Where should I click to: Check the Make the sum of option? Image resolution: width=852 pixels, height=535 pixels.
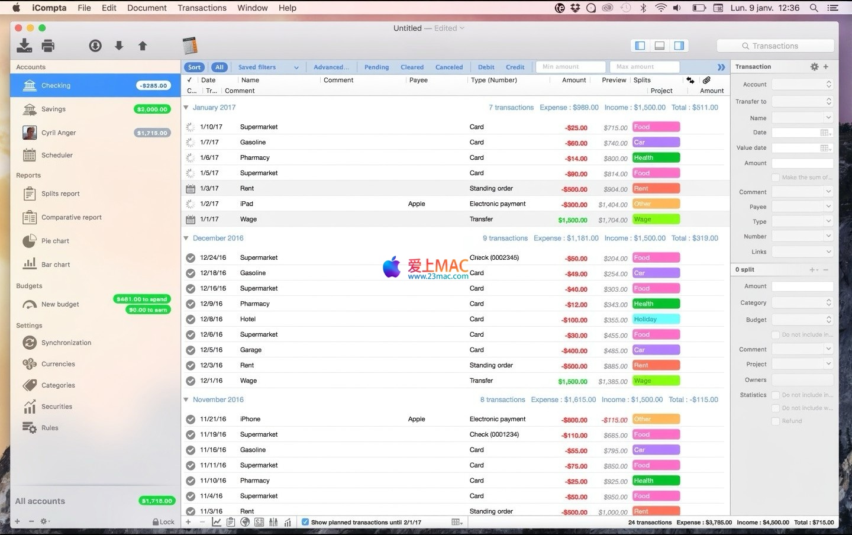(776, 177)
